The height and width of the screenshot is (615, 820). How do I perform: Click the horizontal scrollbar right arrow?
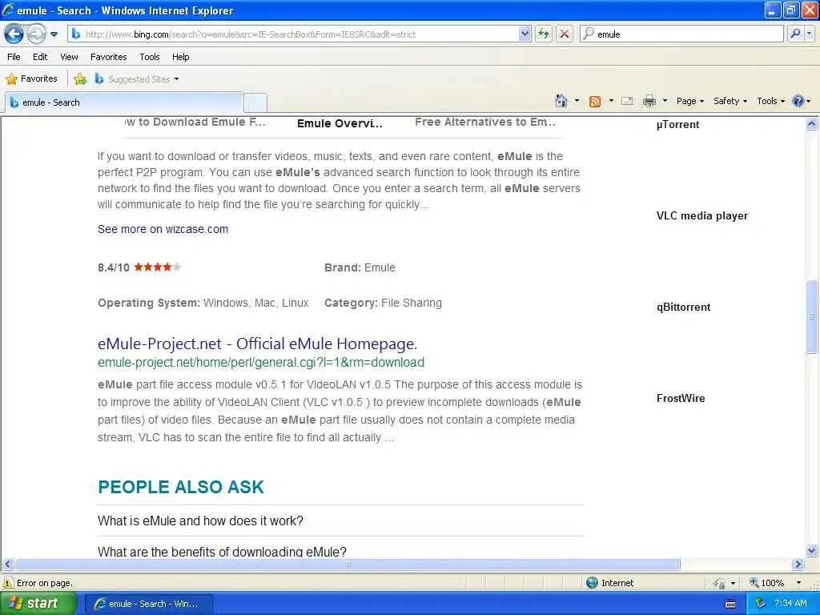(x=798, y=565)
